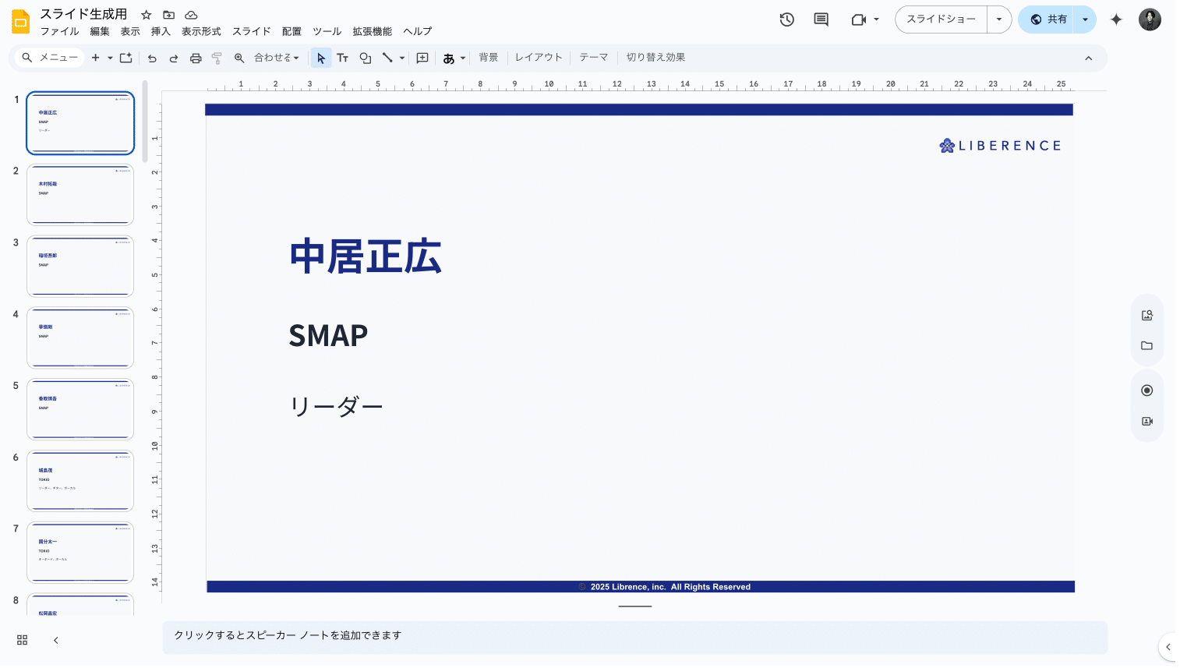Click the zoom magnifier icon

[x=239, y=58]
